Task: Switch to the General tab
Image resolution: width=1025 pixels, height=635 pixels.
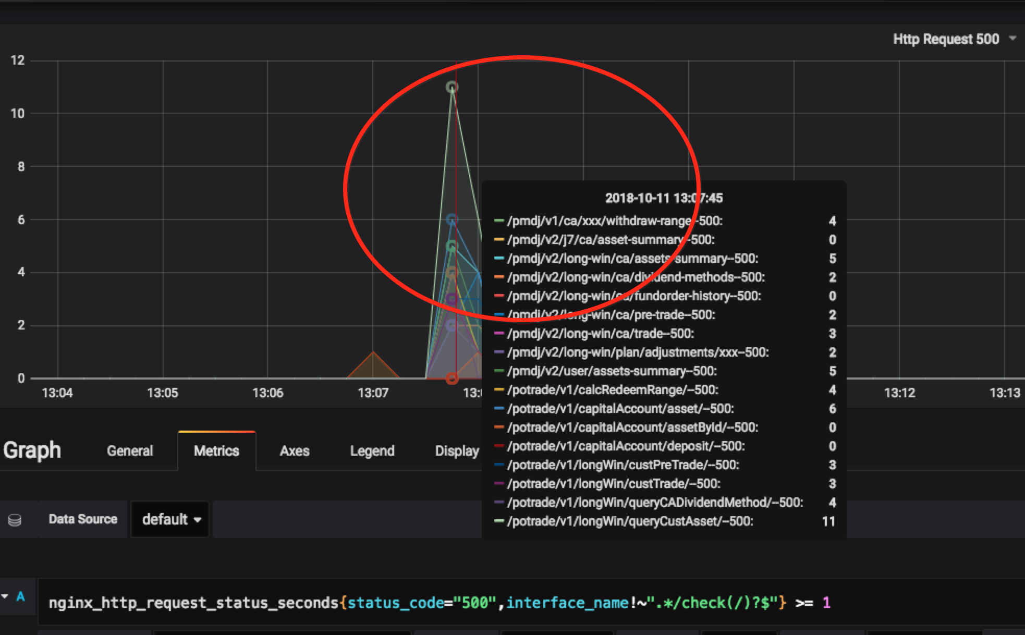Action: [x=129, y=450]
